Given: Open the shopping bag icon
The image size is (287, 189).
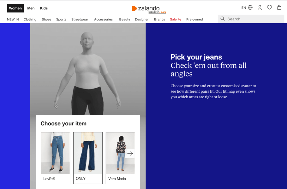Looking at the screenshot, I should [279, 8].
